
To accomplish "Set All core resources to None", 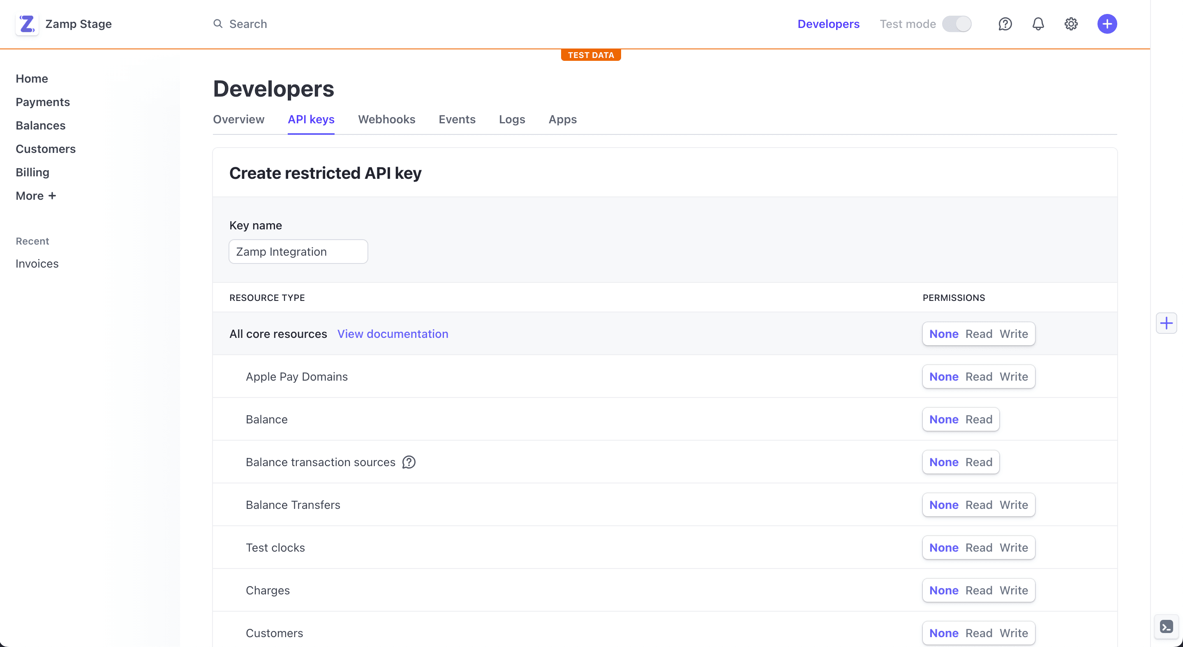I will [x=944, y=334].
